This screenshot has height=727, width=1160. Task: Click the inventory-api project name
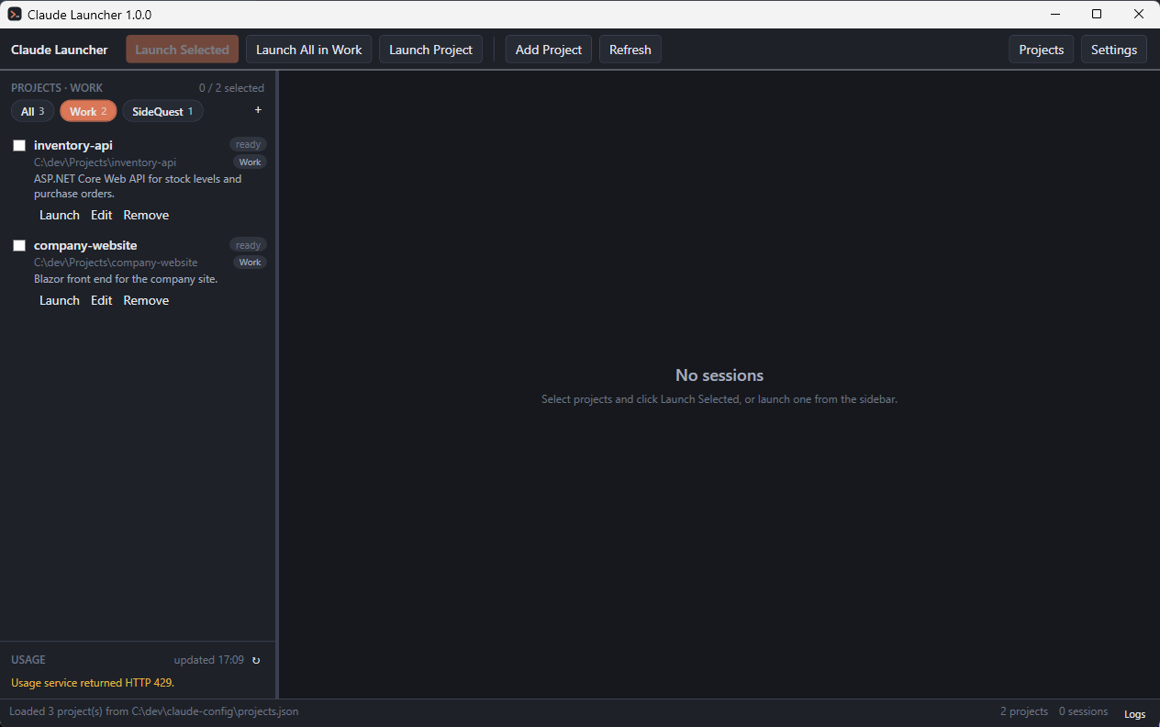73,145
